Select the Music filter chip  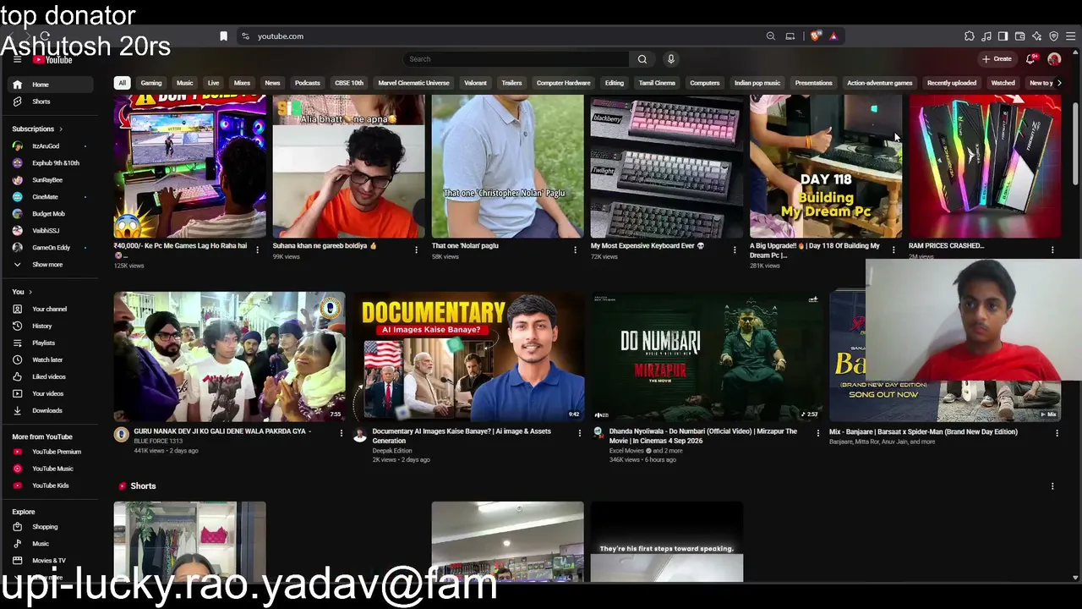184,83
